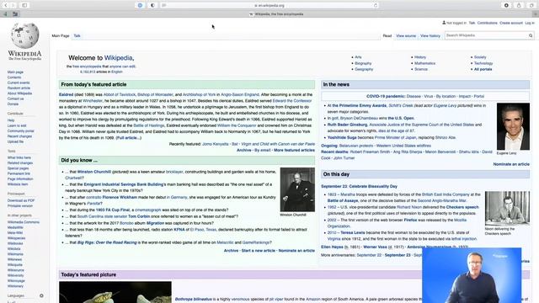Open the Battle of Assaye link
Image resolution: width=539 pixels, height=303 pixels.
tap(343, 200)
